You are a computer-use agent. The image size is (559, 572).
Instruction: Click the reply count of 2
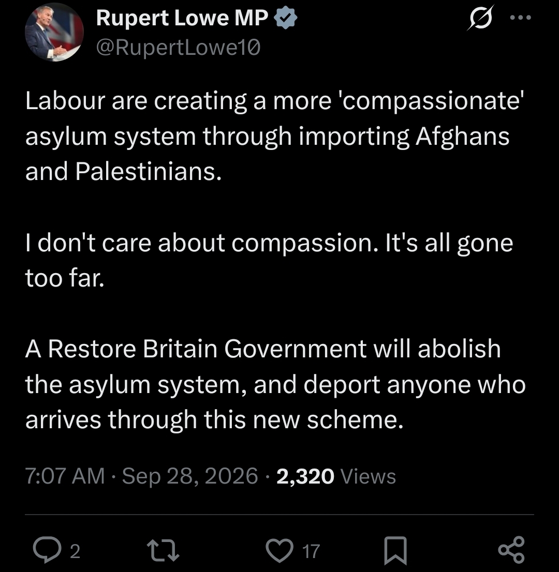pyautogui.click(x=75, y=551)
